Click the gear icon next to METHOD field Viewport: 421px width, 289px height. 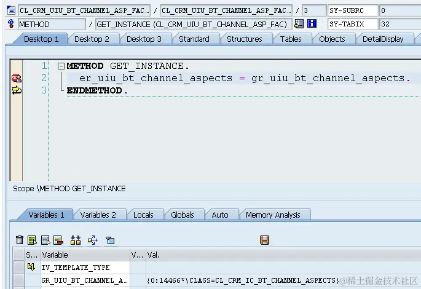click(11, 23)
